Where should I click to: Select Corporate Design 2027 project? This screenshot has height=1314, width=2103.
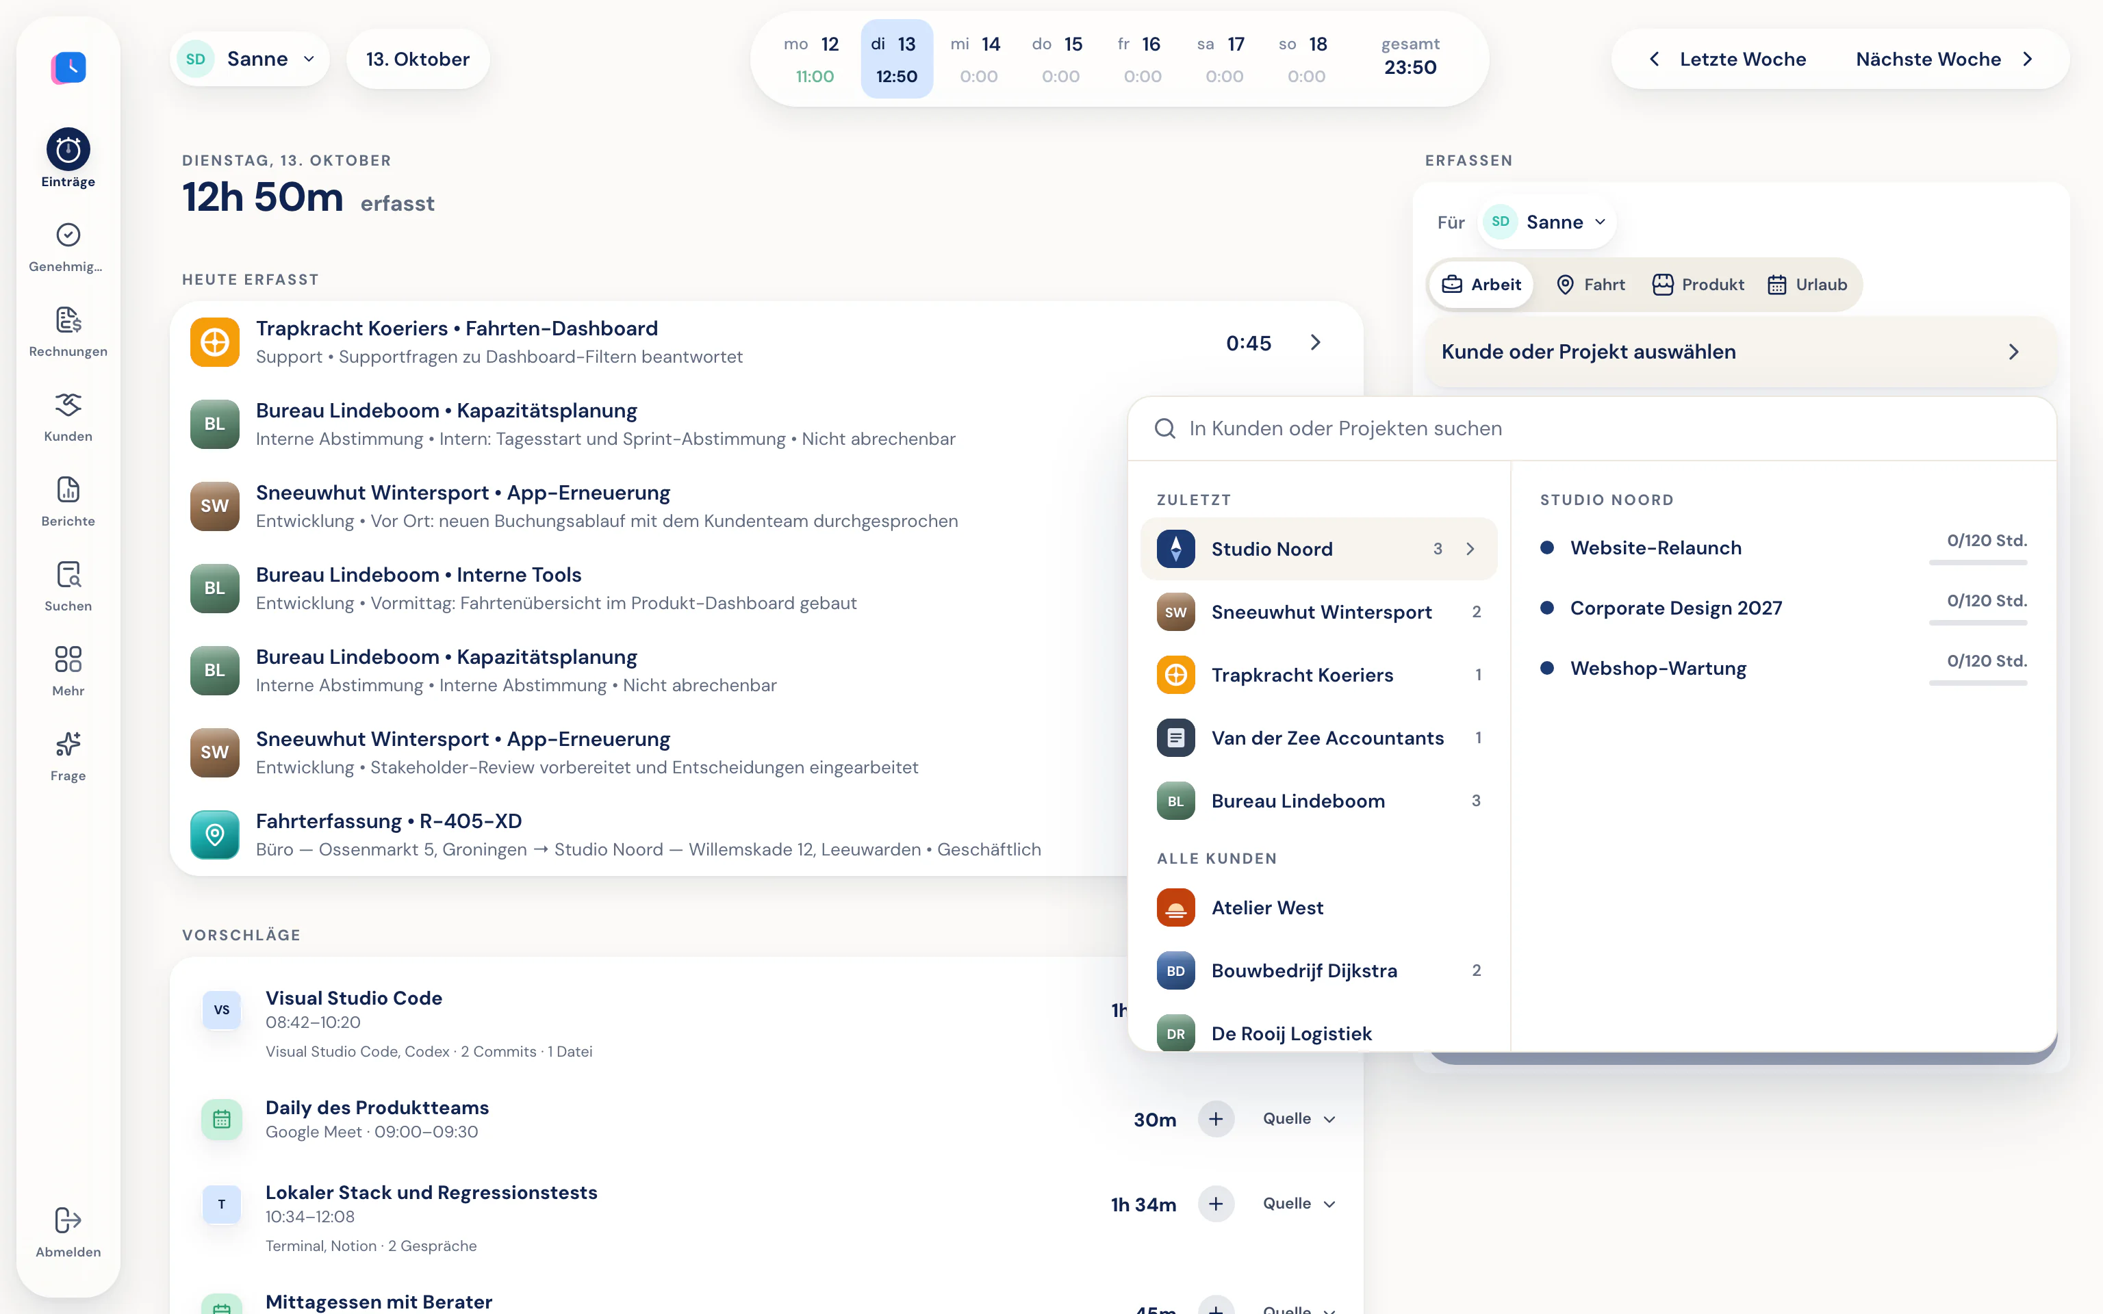[x=1783, y=608]
